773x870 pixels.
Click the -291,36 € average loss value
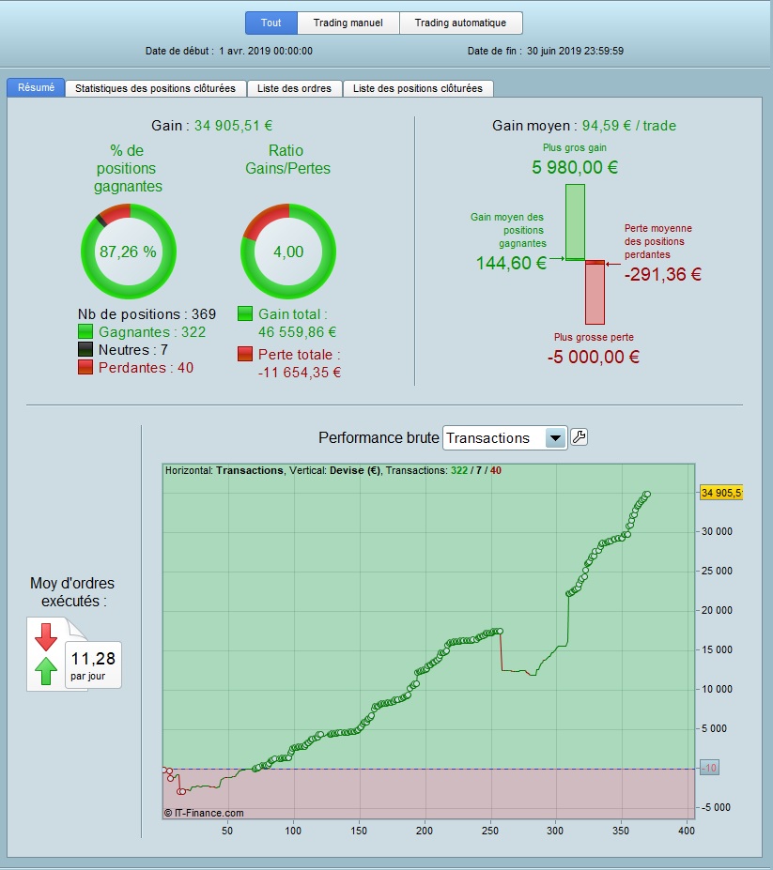(662, 274)
